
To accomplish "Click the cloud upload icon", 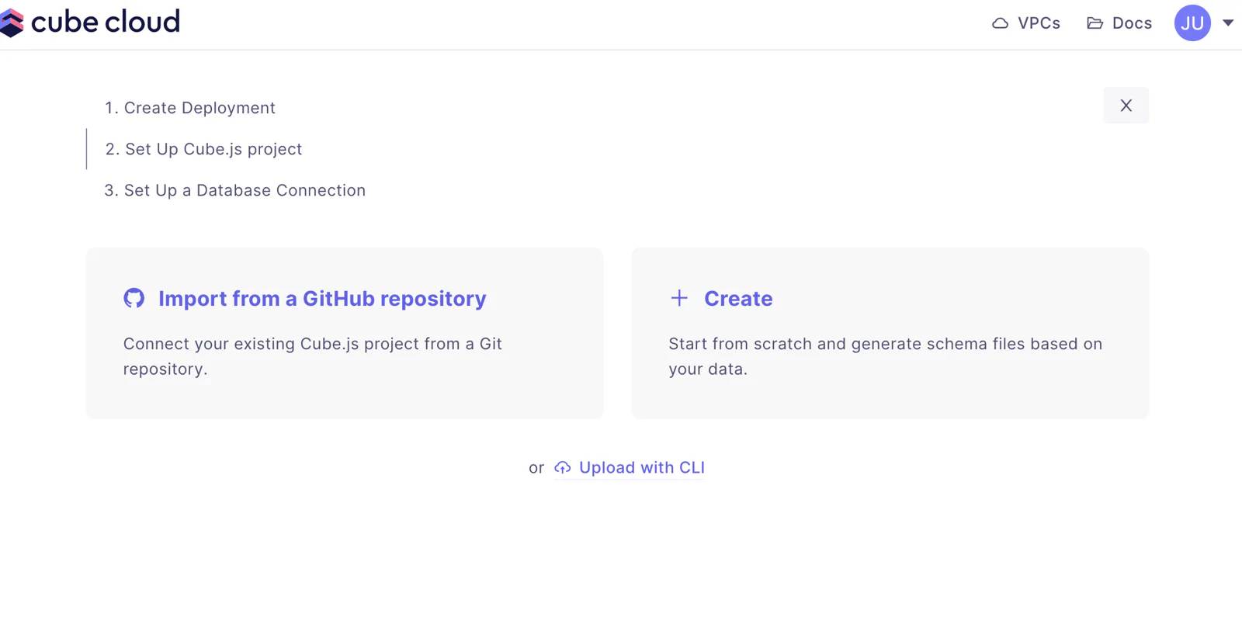I will (x=563, y=467).
